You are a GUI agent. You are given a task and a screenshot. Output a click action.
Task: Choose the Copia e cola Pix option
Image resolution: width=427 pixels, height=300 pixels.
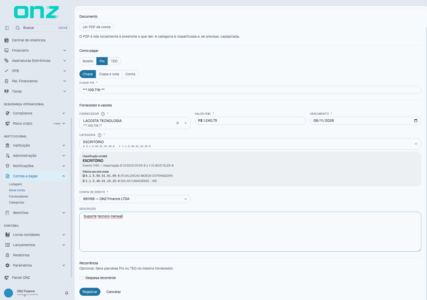[109, 74]
